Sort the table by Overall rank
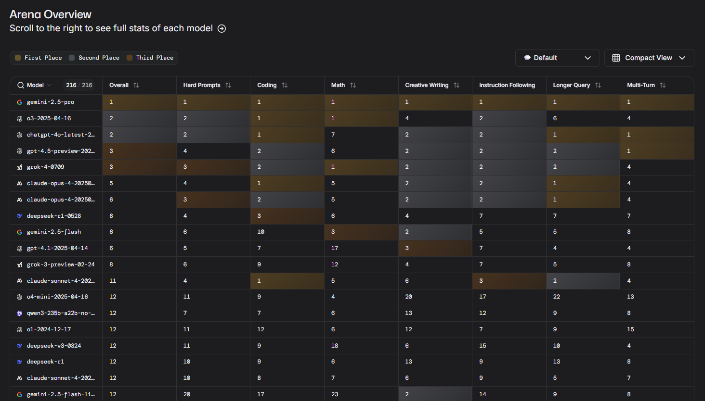Screen dimensions: 705x401 point(136,85)
